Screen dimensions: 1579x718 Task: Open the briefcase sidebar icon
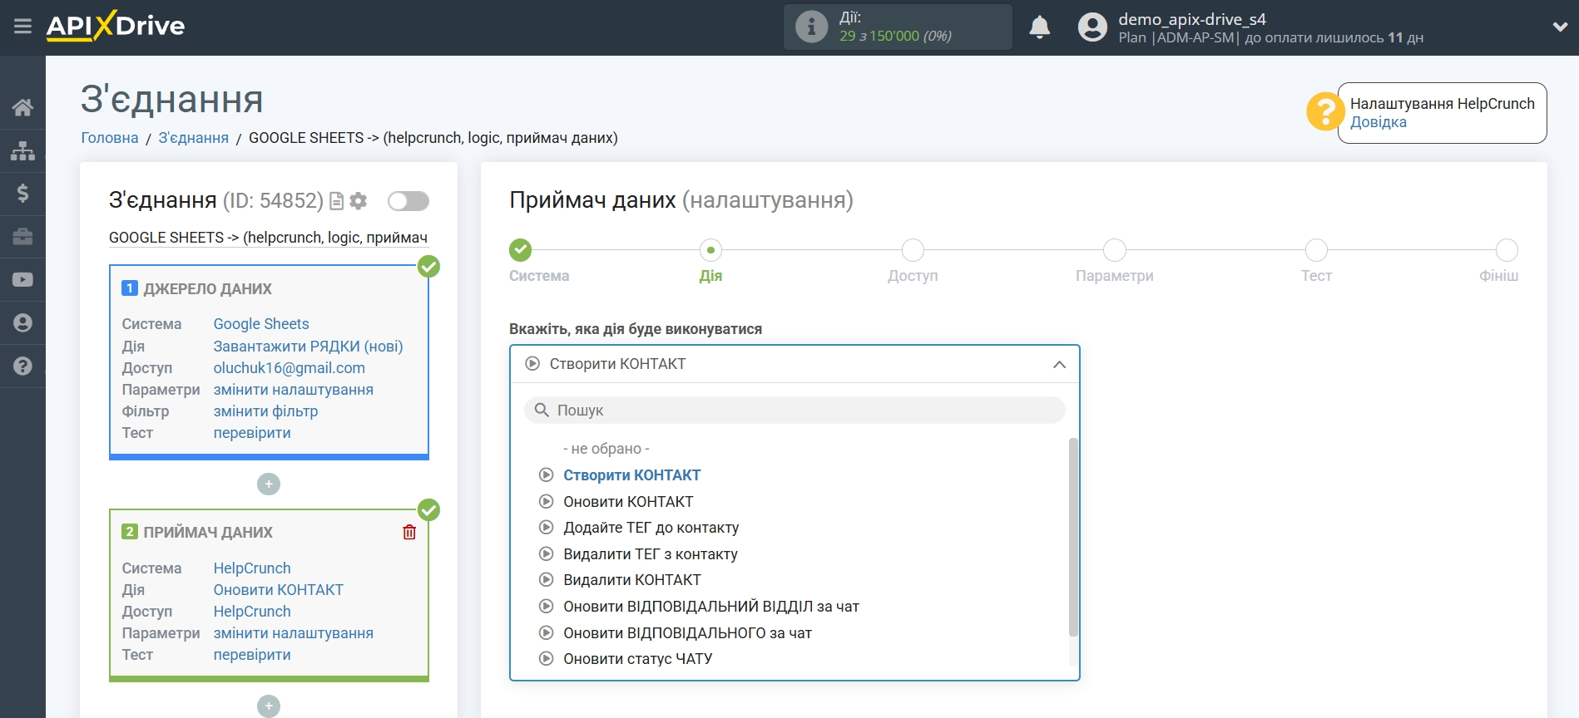click(22, 237)
